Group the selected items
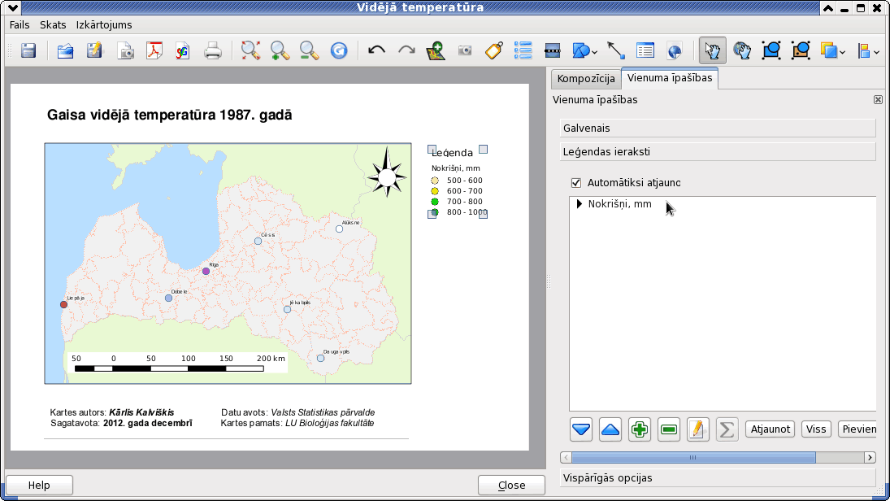890x501 pixels. click(x=771, y=51)
